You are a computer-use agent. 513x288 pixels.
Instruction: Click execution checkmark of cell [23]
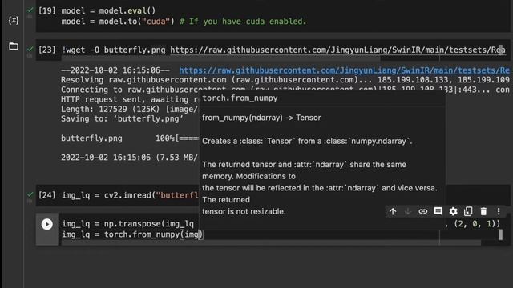30,50
